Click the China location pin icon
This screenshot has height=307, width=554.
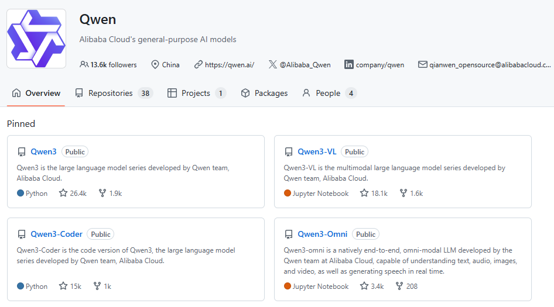[x=155, y=64]
